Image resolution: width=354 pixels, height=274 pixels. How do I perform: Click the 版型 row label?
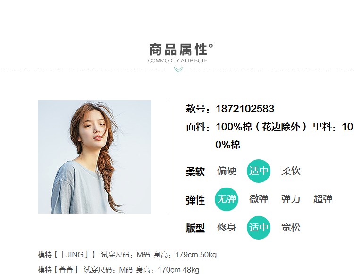tap(195, 228)
